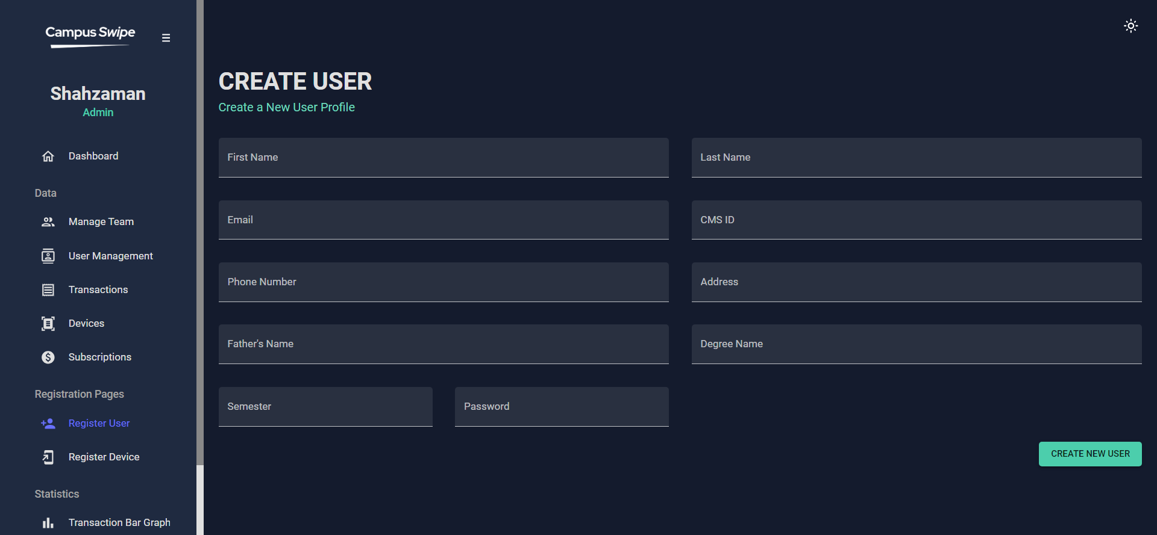This screenshot has height=535, width=1157.
Task: Click the Campus Swipe logo
Action: click(x=90, y=35)
